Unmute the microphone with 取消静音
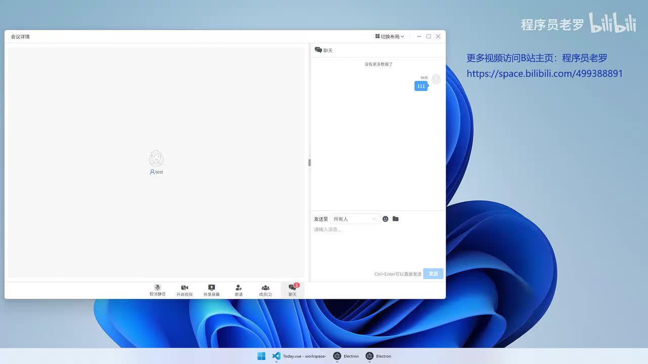The height and width of the screenshot is (364, 648). pos(157,290)
